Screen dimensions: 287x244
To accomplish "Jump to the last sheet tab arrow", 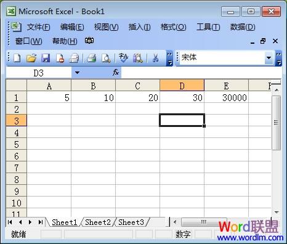I will (41, 222).
